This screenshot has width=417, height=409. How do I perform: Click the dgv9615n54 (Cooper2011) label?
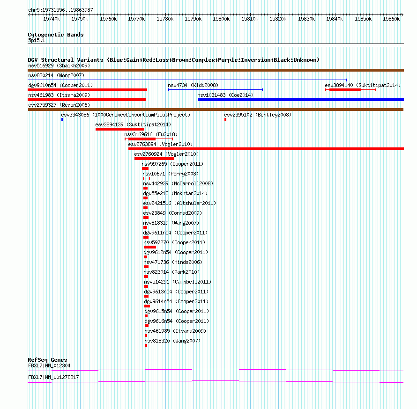pos(177,311)
